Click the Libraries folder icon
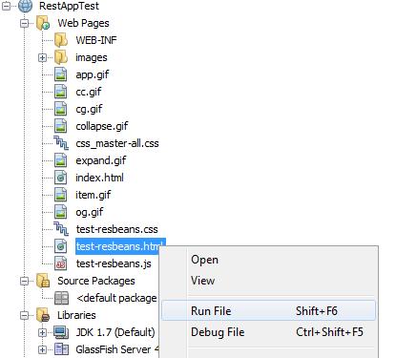Image resolution: width=396 pixels, height=358 pixels. pyautogui.click(x=43, y=315)
